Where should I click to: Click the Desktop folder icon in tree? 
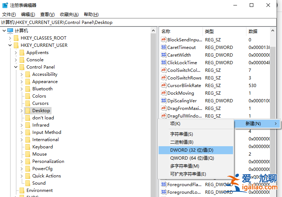[28, 111]
